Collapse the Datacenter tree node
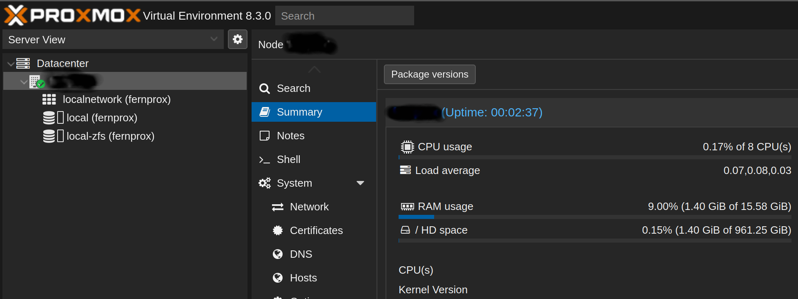Image resolution: width=798 pixels, height=299 pixels. 11,64
